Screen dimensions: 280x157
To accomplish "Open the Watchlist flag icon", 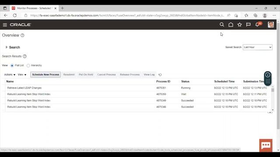I will (248, 24).
